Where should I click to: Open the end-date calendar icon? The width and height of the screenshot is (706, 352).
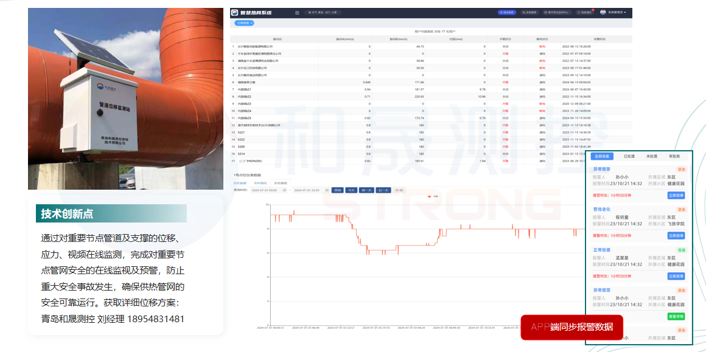point(326,190)
